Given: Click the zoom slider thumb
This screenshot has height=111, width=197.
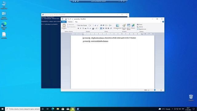Looking at the screenshot, I should click(155, 90).
